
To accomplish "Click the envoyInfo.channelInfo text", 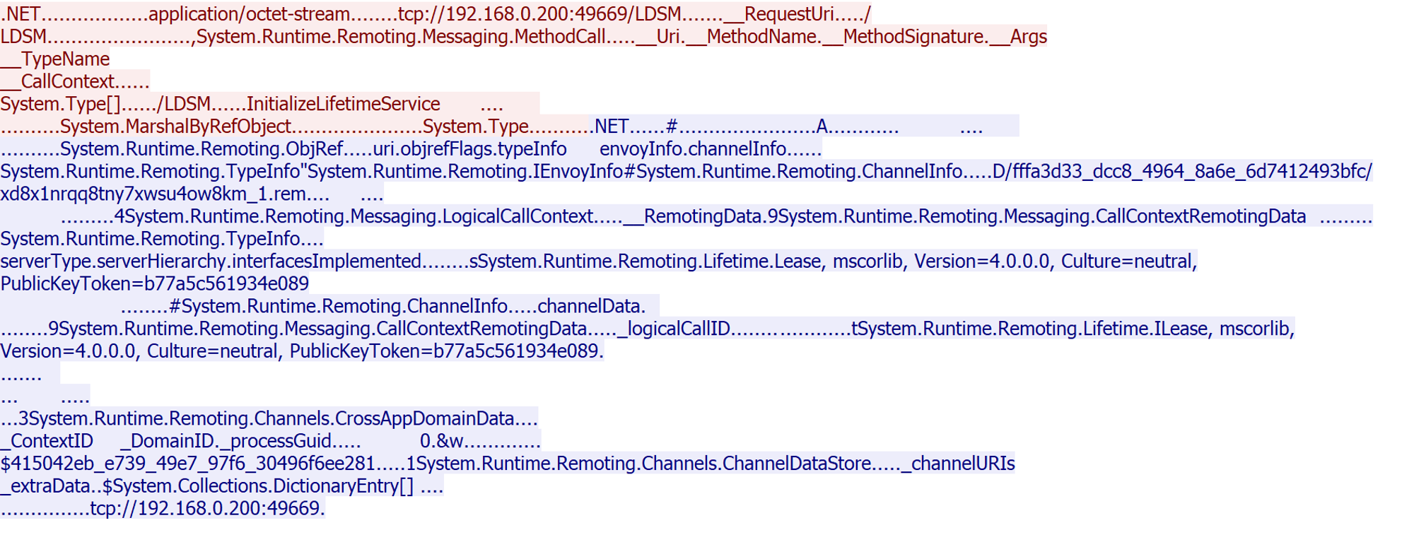I will click(692, 149).
